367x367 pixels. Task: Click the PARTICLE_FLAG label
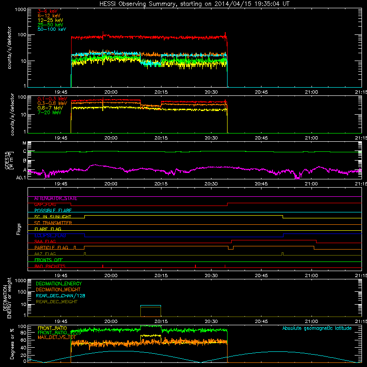51,248
